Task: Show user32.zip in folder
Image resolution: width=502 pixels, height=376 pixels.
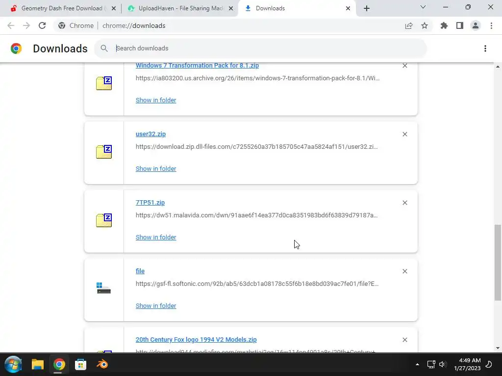Action: (156, 168)
